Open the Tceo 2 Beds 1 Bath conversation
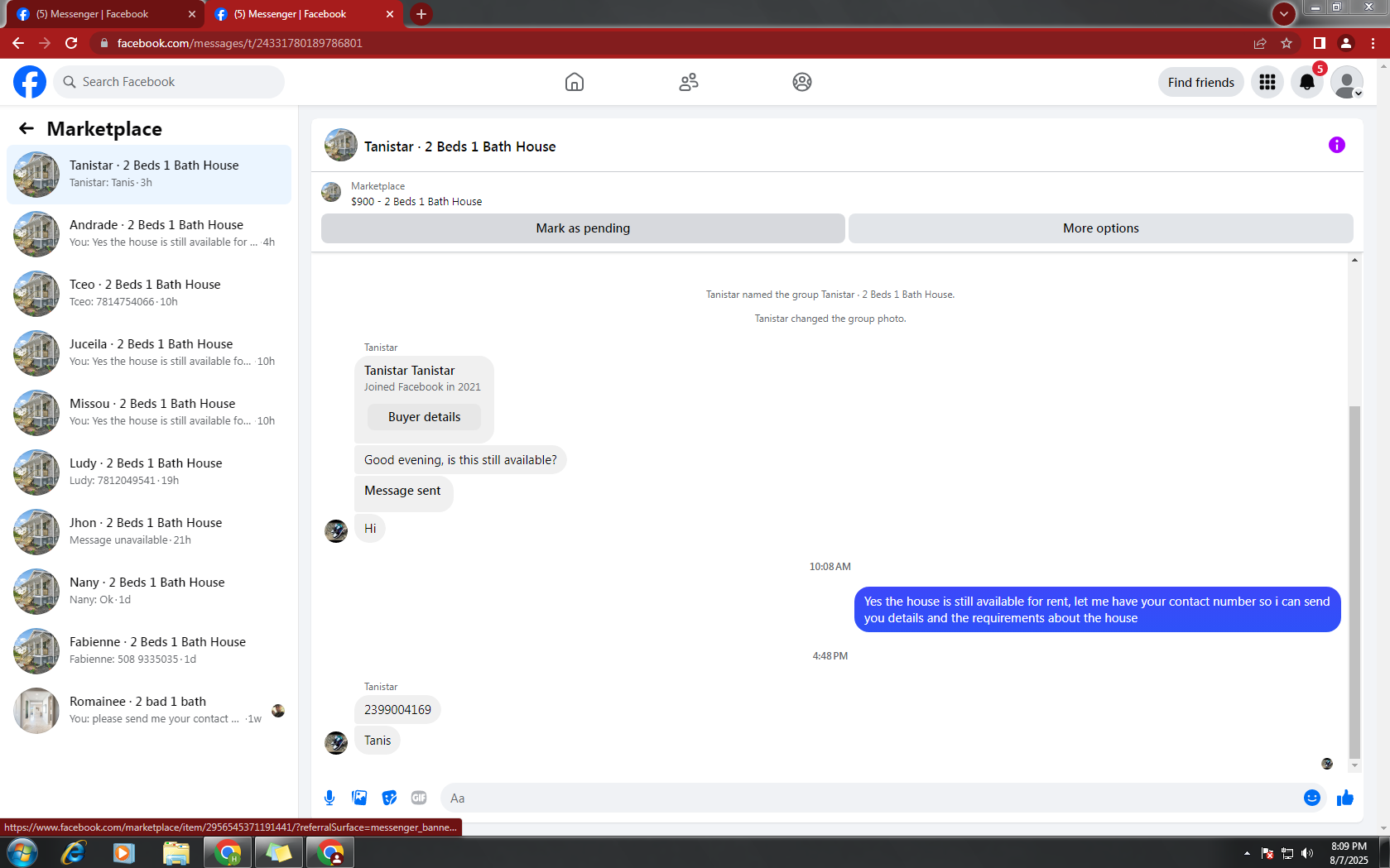The width and height of the screenshot is (1390, 868). click(149, 294)
